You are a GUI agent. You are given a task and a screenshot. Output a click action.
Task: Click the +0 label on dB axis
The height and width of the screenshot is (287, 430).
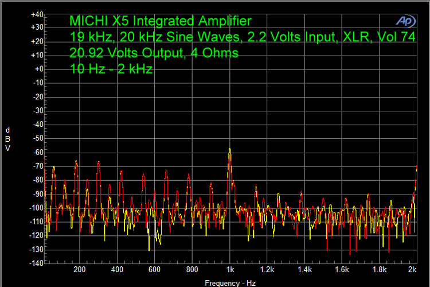38,69
